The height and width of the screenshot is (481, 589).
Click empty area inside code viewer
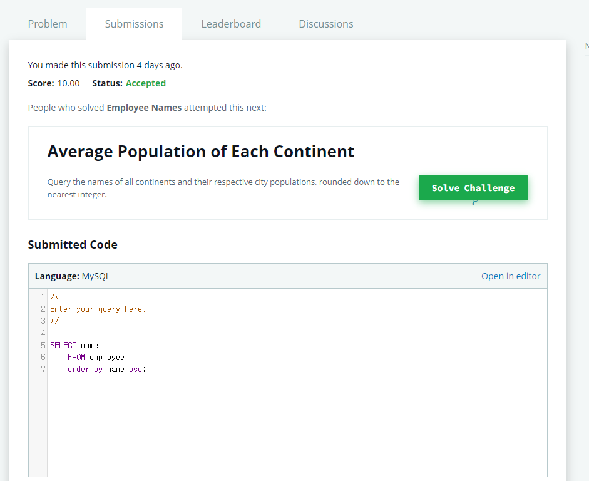click(297, 425)
